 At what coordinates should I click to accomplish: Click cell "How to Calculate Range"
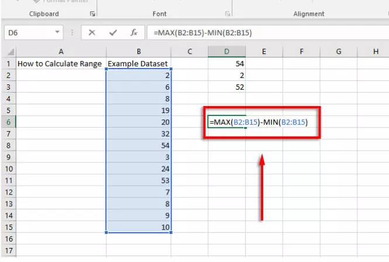[x=61, y=64]
